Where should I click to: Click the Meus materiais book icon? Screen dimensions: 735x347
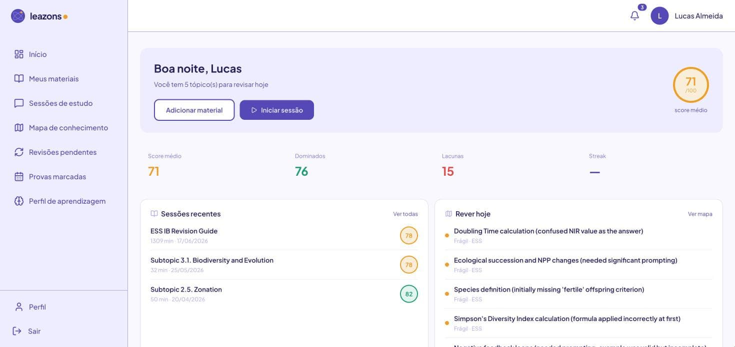tap(19, 78)
